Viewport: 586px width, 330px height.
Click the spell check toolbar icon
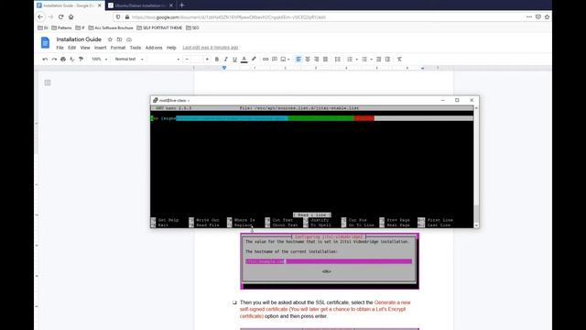72,59
